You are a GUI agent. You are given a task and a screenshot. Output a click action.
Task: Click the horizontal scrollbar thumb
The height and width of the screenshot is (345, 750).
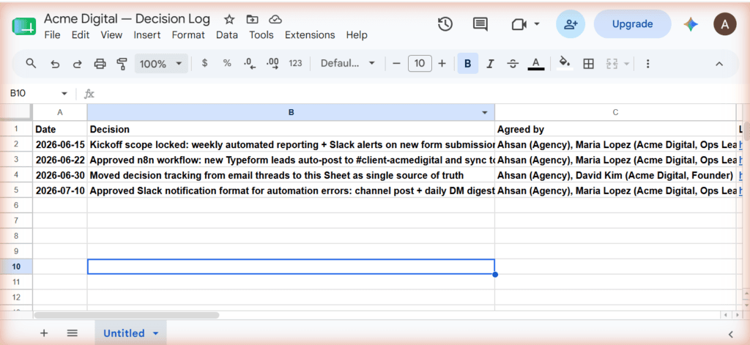click(127, 315)
